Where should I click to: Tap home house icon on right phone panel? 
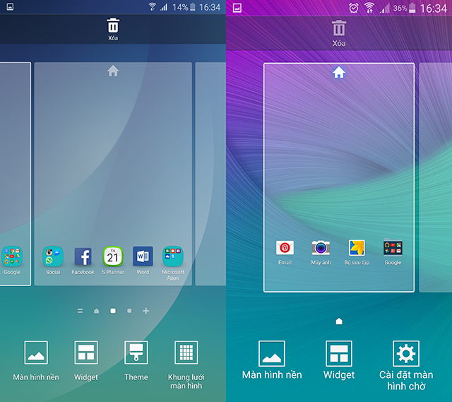point(339,72)
